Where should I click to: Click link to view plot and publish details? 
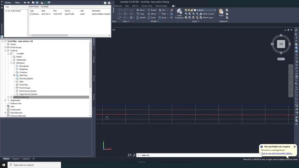coord(277,154)
